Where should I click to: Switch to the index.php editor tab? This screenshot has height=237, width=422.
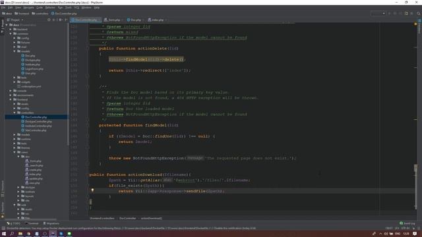pyautogui.click(x=157, y=20)
